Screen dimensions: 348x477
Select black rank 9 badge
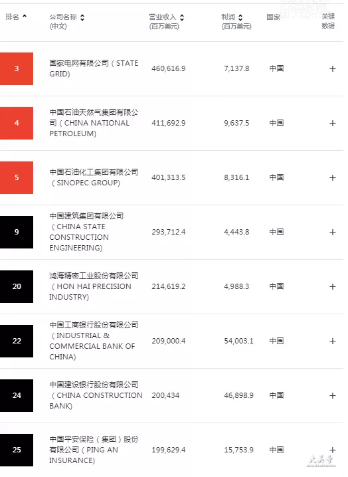click(x=17, y=232)
